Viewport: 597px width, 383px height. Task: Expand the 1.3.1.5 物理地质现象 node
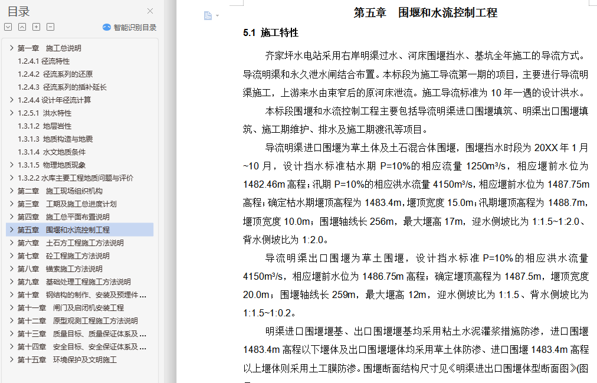point(11,165)
